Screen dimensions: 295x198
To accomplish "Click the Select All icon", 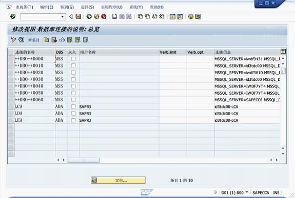I will click(70, 40).
